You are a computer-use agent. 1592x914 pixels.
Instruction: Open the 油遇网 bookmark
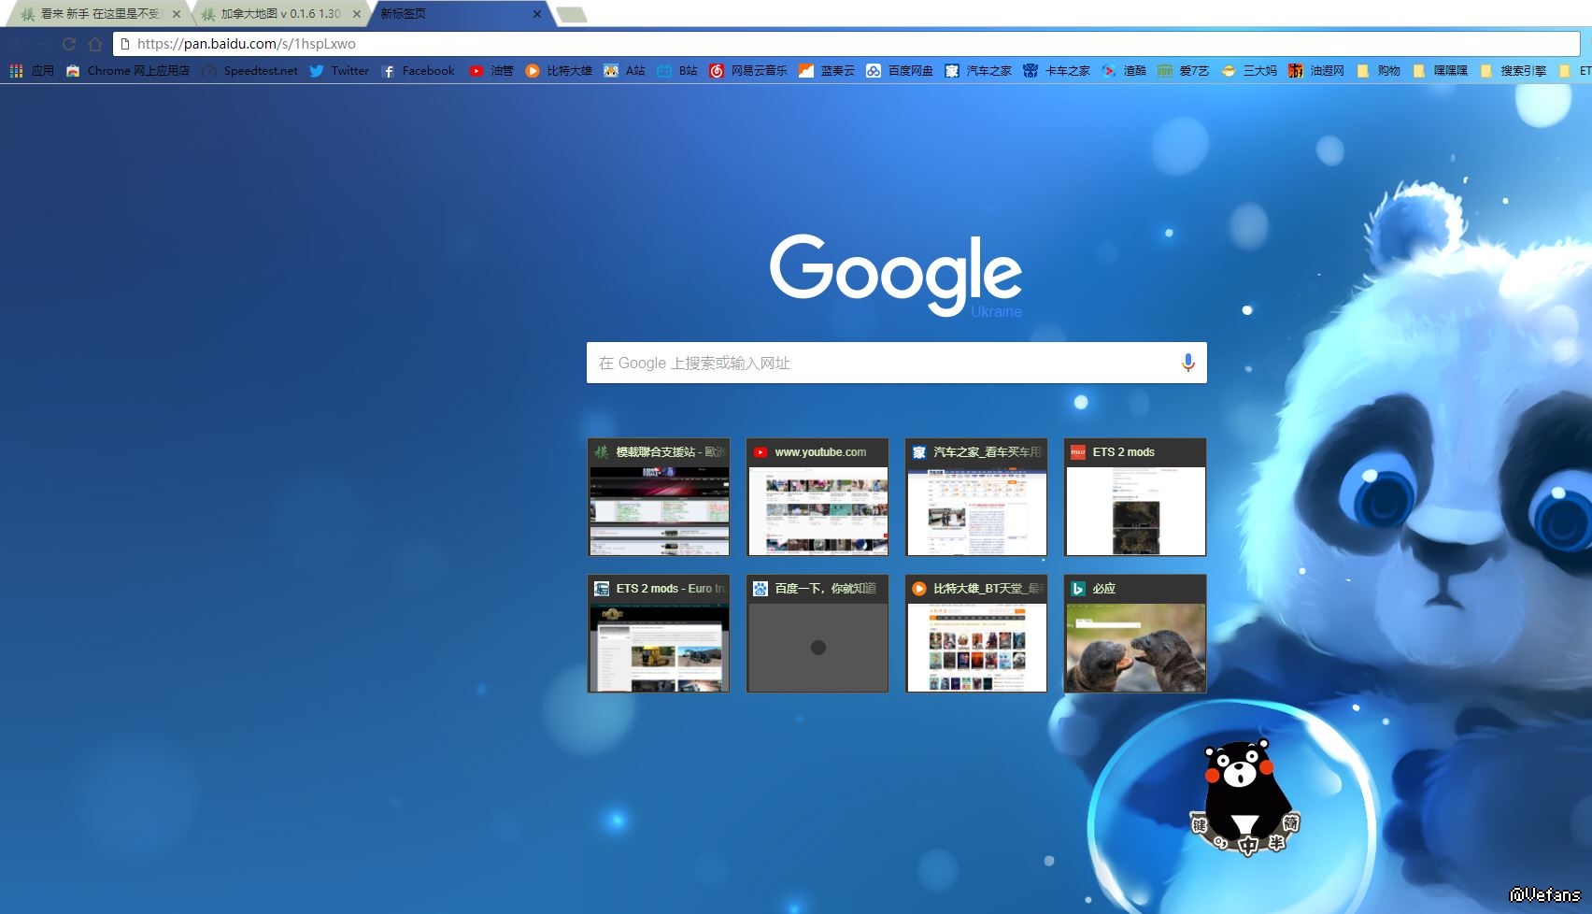pyautogui.click(x=1316, y=71)
